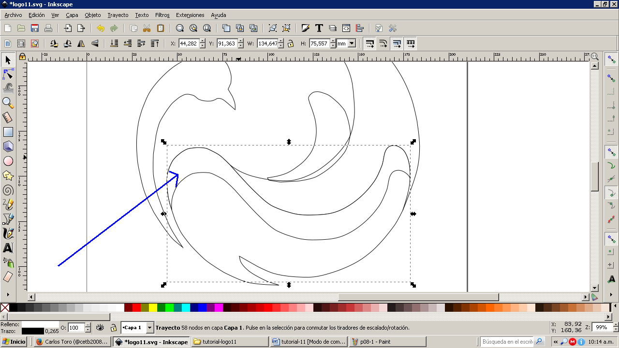619x348 pixels.
Task: Select the Zoom magnifier tool
Action: click(x=8, y=102)
